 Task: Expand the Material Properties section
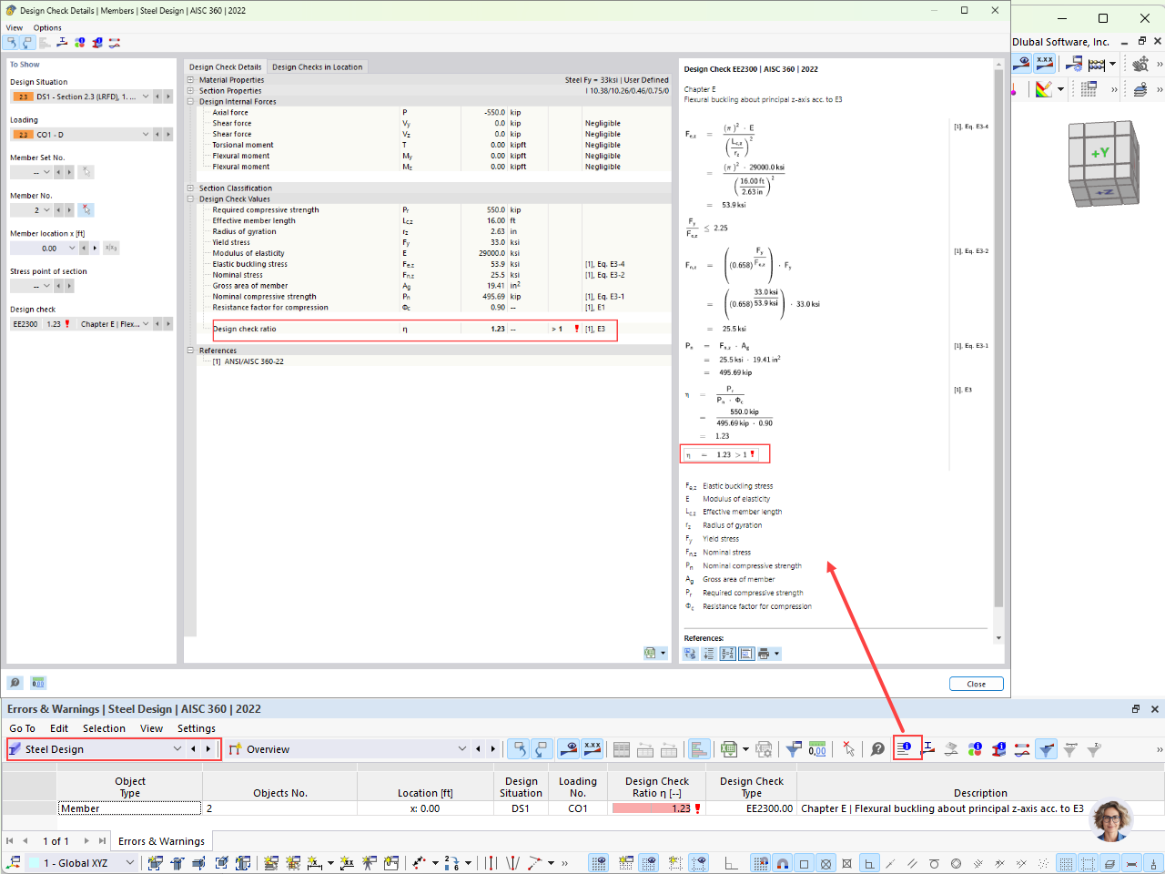coord(190,80)
